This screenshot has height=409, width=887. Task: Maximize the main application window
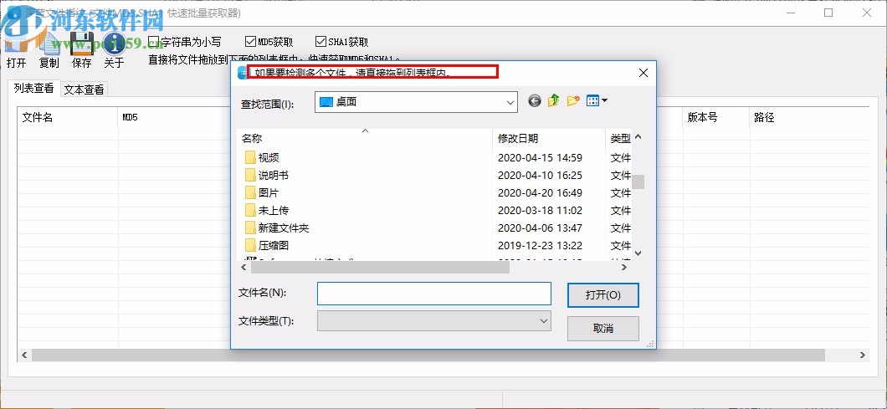coord(828,13)
